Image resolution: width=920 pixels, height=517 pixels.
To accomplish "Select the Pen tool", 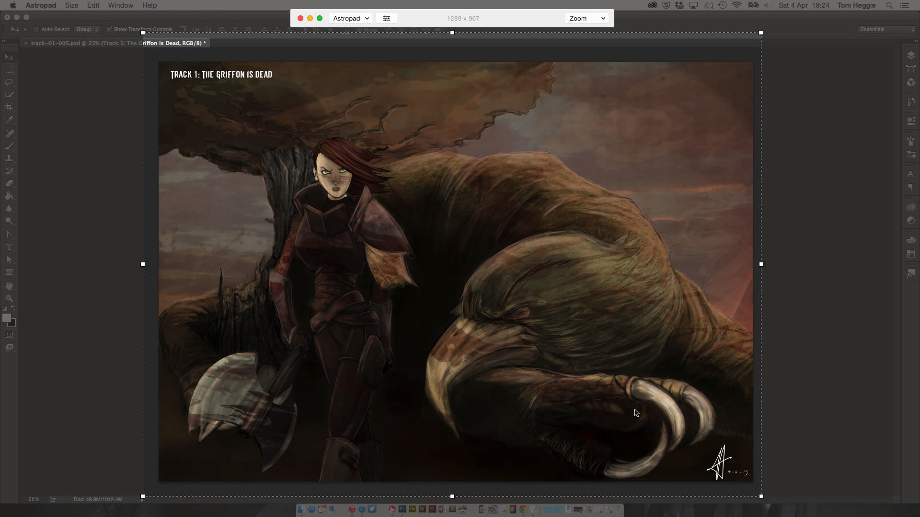I will pos(9,235).
